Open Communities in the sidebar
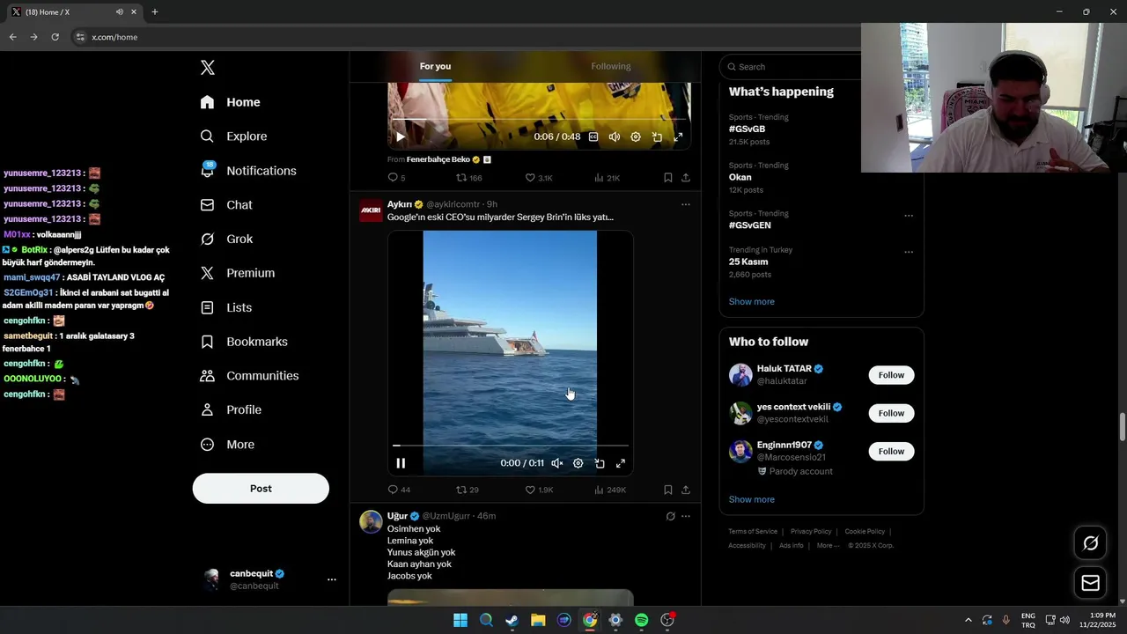 (x=249, y=376)
